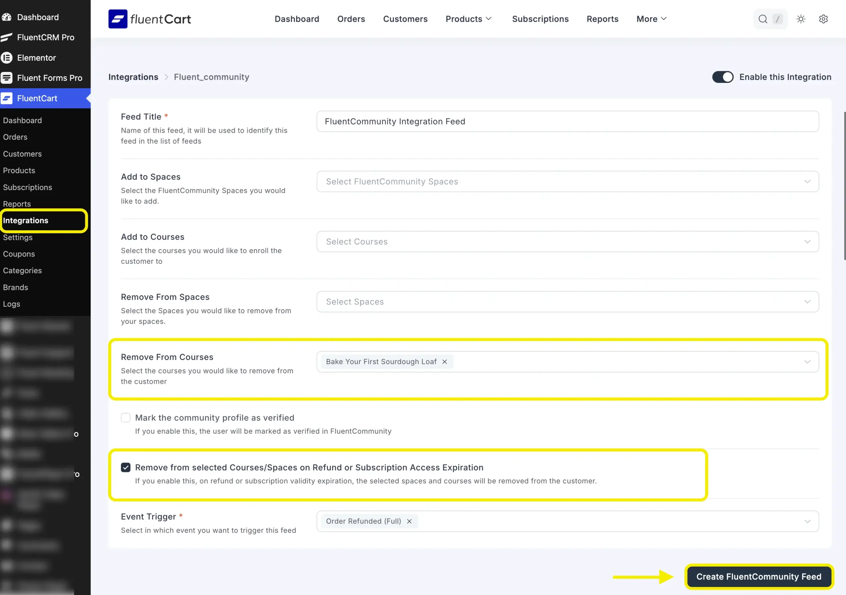Open the Select FluentCommunity Spaces dropdown
The height and width of the screenshot is (595, 846).
[x=567, y=182]
